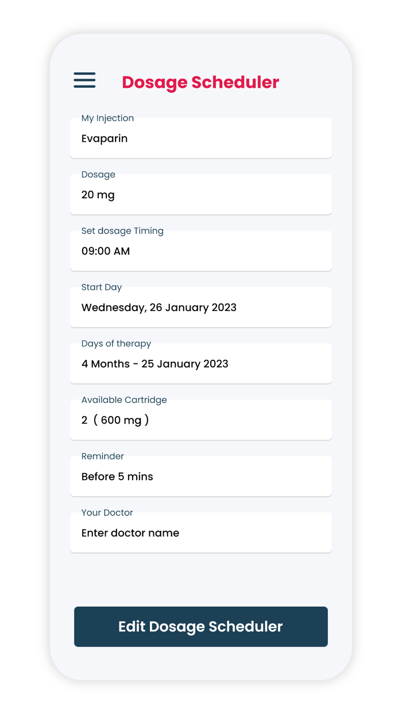Click the Available Cartridge label
The image size is (402, 714).
124,399
